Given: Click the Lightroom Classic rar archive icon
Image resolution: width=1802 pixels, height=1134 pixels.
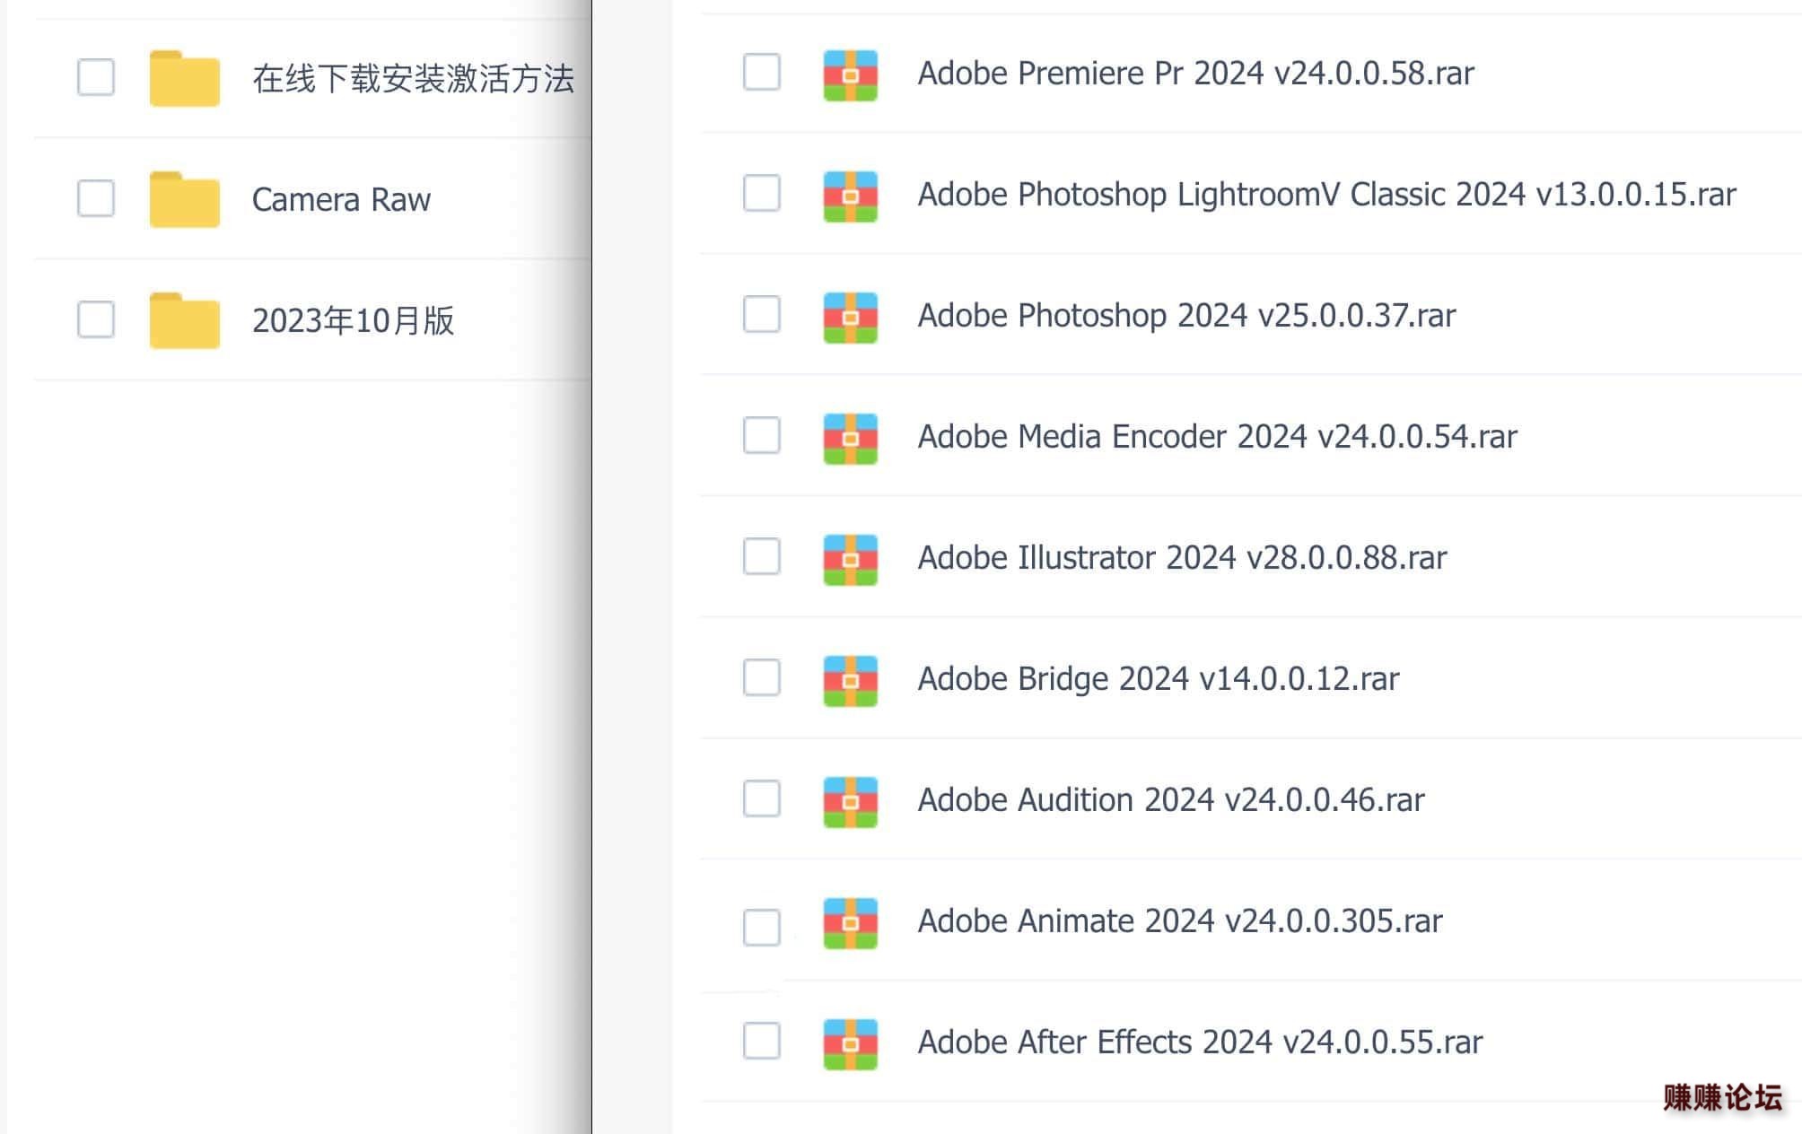Looking at the screenshot, I should (850, 196).
